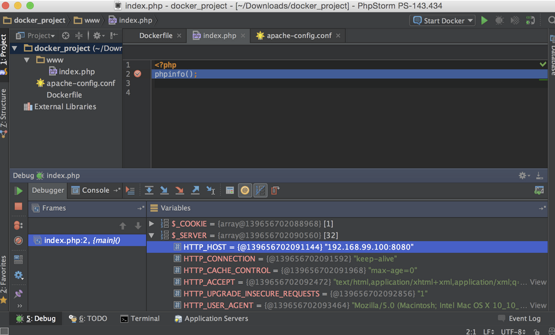Select Dockerfile in the project tree
Viewport: 555px width, 335px height.
point(64,95)
